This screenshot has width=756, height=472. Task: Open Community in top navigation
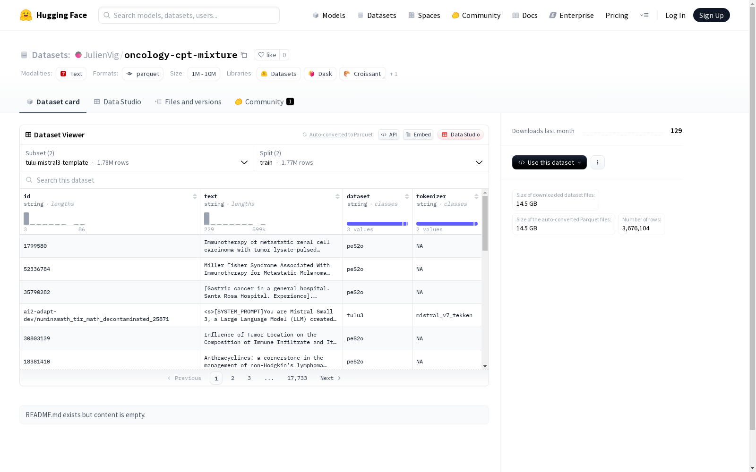[x=476, y=15]
